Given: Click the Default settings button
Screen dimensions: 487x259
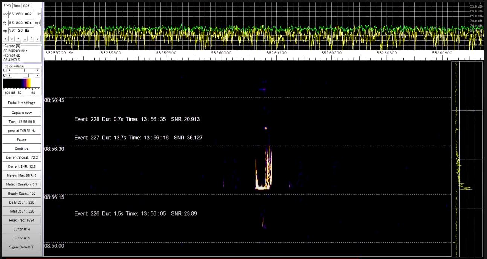Looking at the screenshot, I should [21, 103].
